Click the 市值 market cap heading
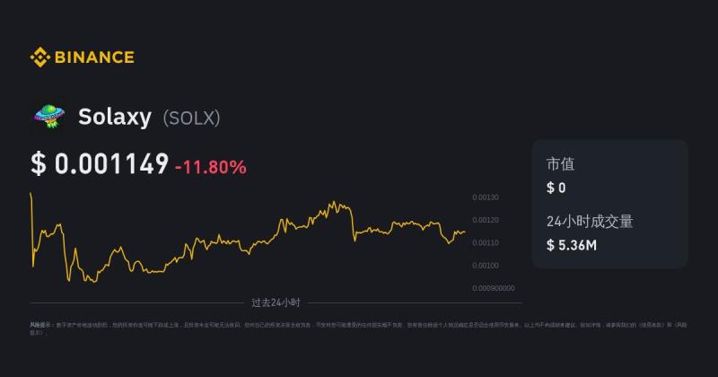Screen dimensions: 718x377 (x=560, y=164)
